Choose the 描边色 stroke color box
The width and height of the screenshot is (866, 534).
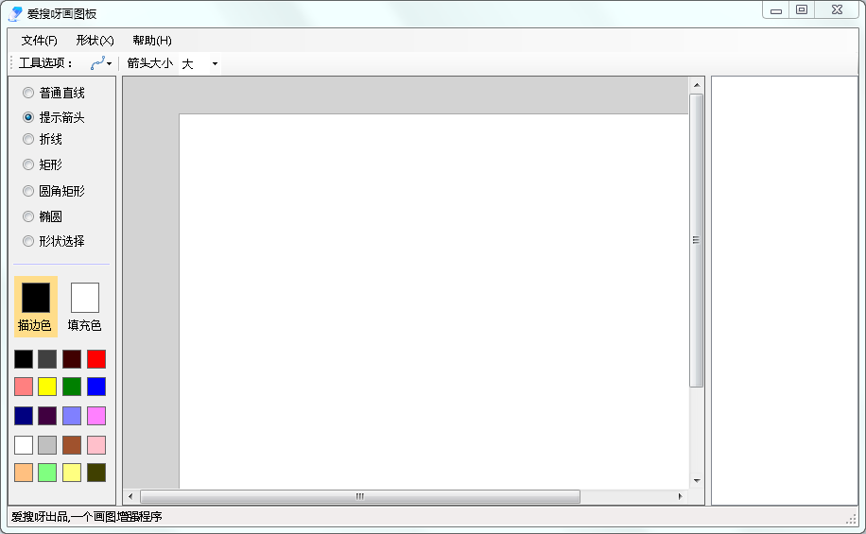tap(36, 306)
